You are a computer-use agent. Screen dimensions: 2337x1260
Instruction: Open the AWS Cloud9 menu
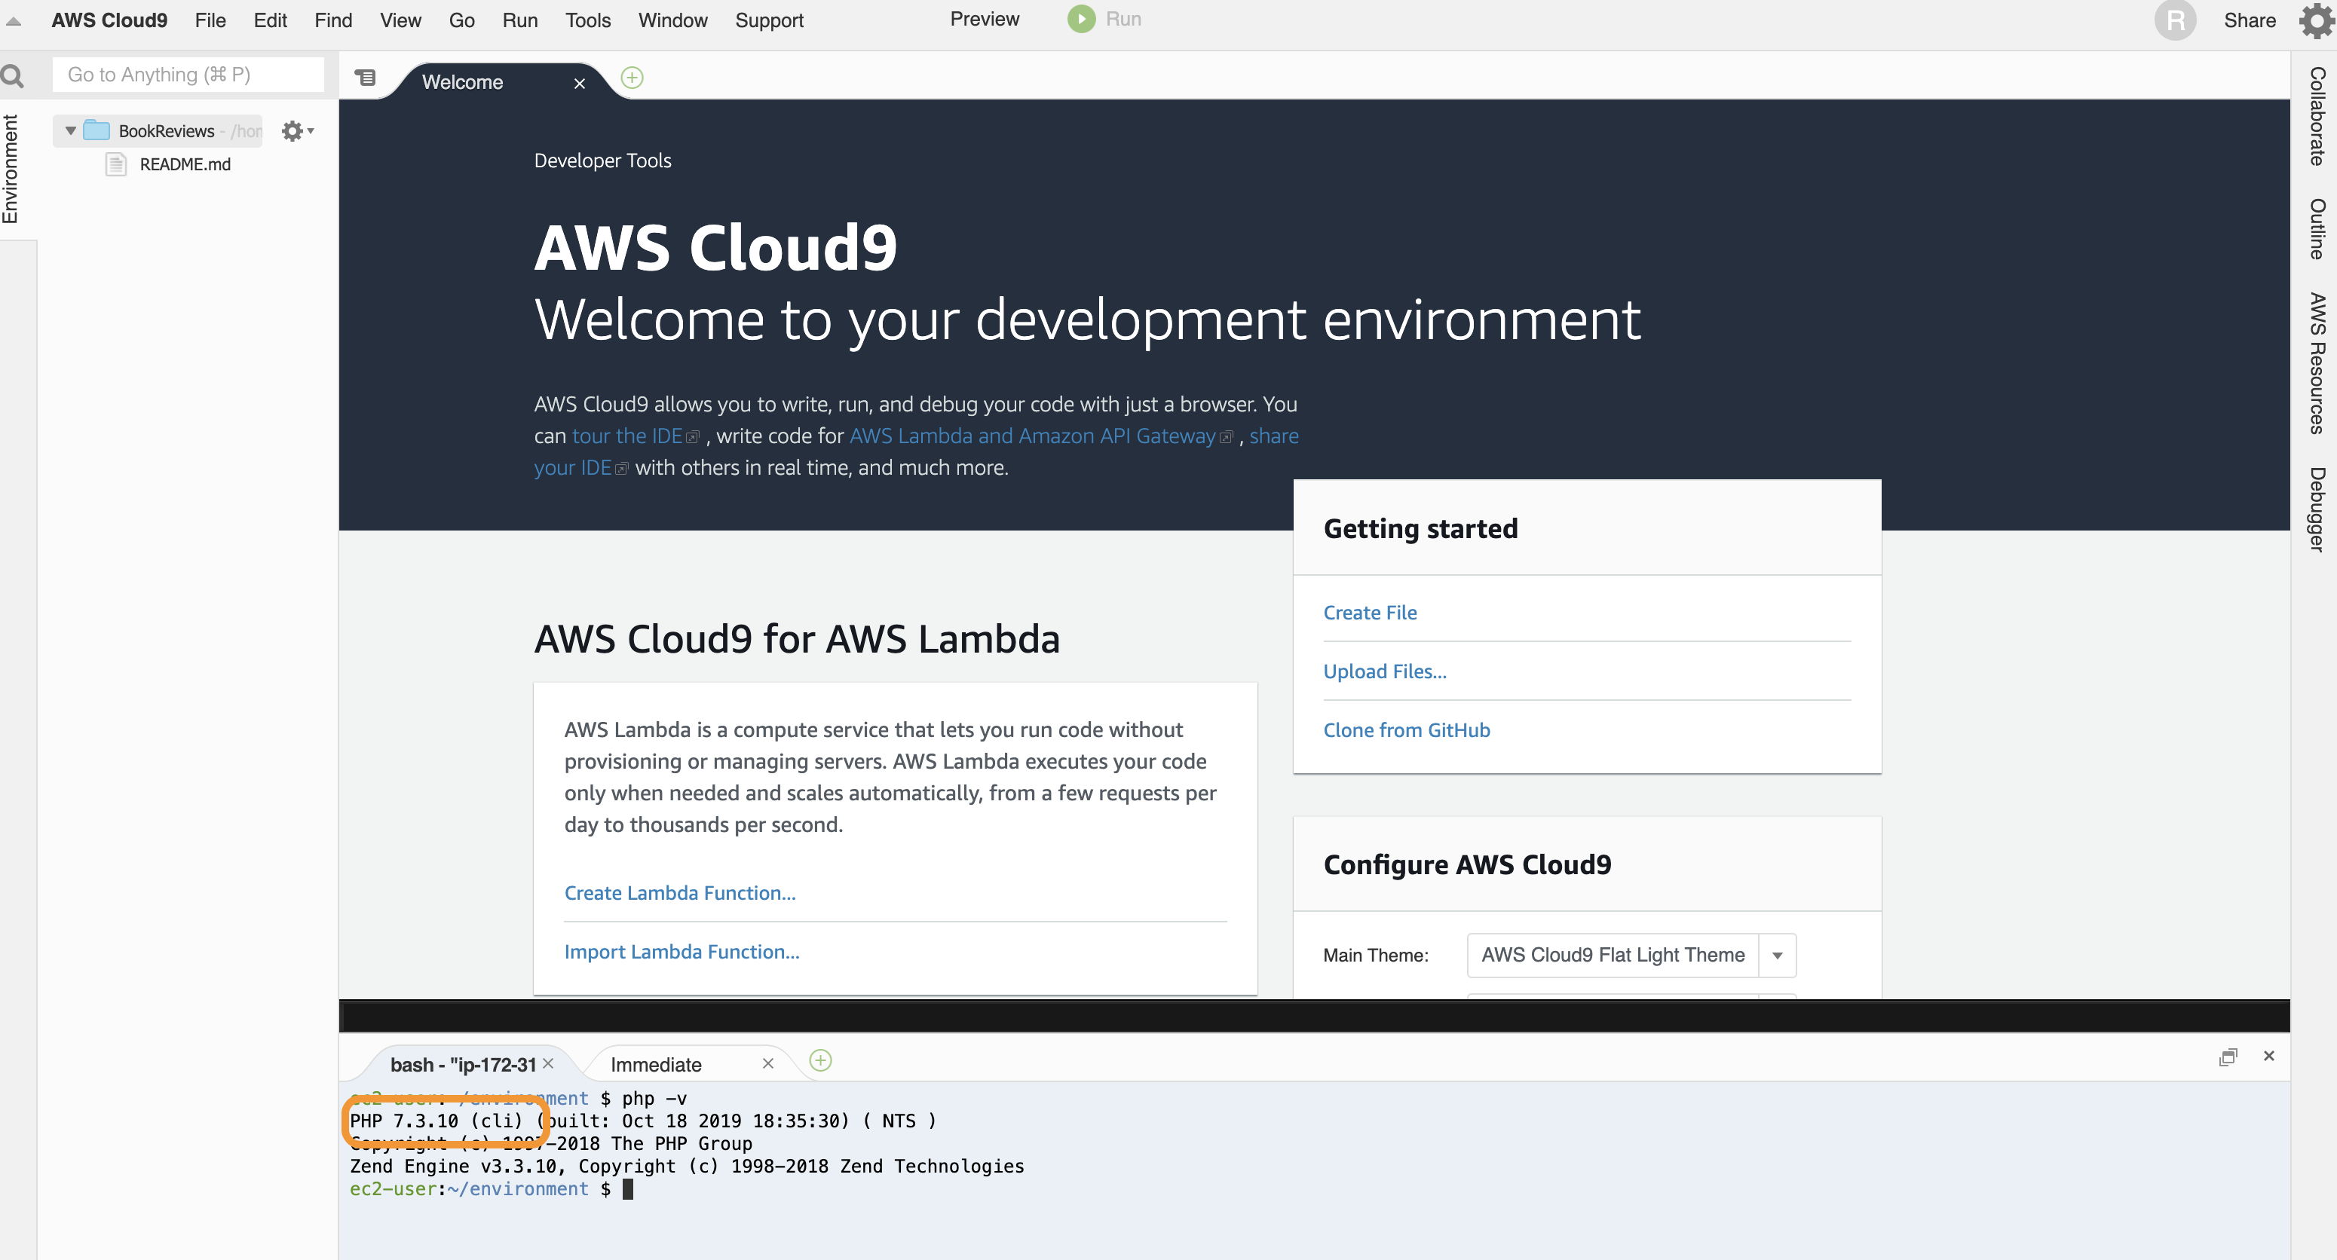click(109, 20)
